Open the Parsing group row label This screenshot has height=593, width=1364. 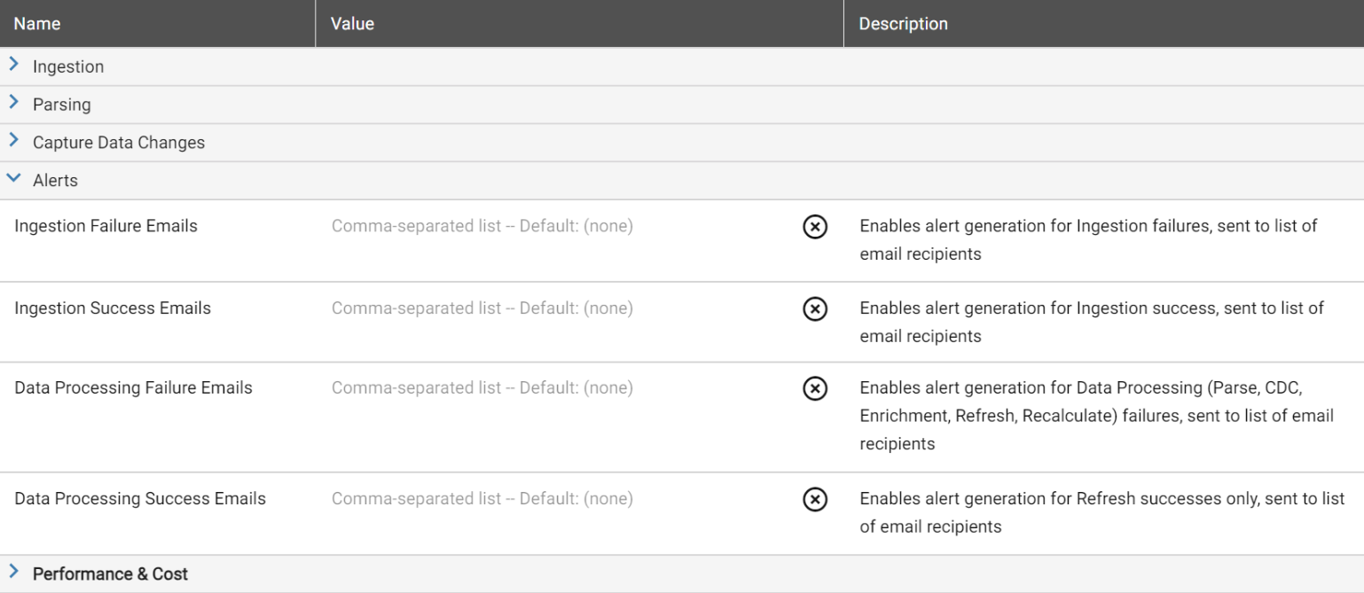coord(62,105)
